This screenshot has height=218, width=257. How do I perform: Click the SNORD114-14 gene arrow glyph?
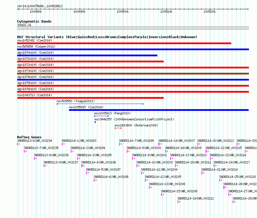tap(160, 144)
